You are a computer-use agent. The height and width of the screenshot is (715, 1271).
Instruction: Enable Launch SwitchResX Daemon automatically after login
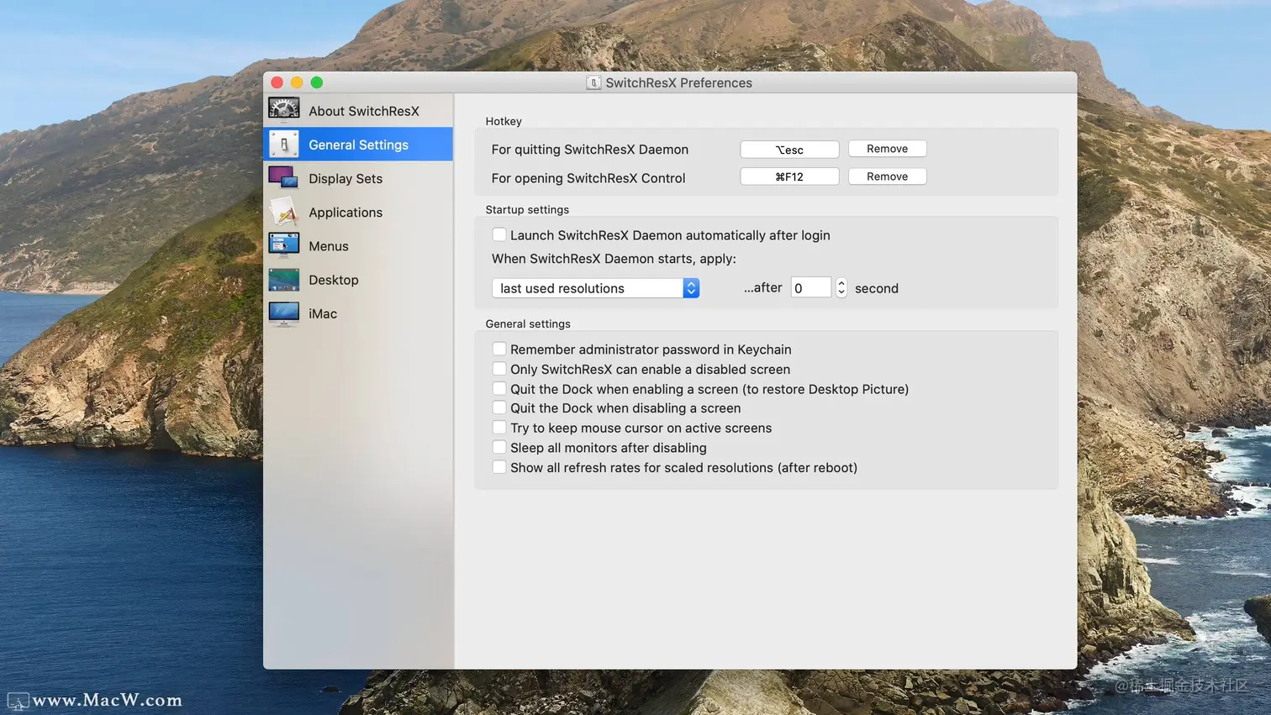[499, 234]
